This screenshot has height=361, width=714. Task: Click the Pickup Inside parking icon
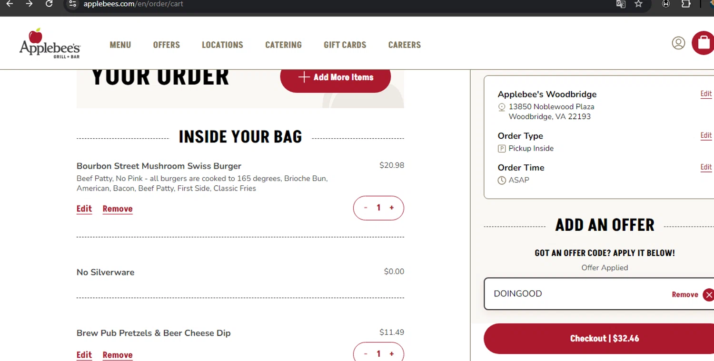(x=502, y=149)
